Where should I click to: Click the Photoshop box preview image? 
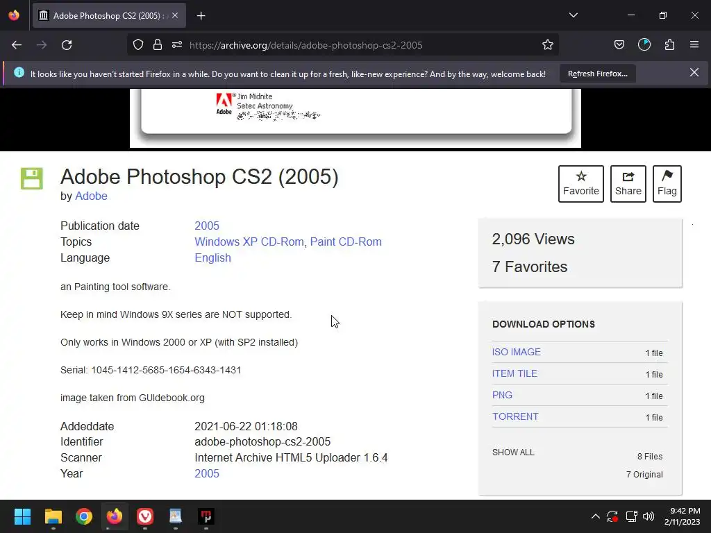point(355,118)
